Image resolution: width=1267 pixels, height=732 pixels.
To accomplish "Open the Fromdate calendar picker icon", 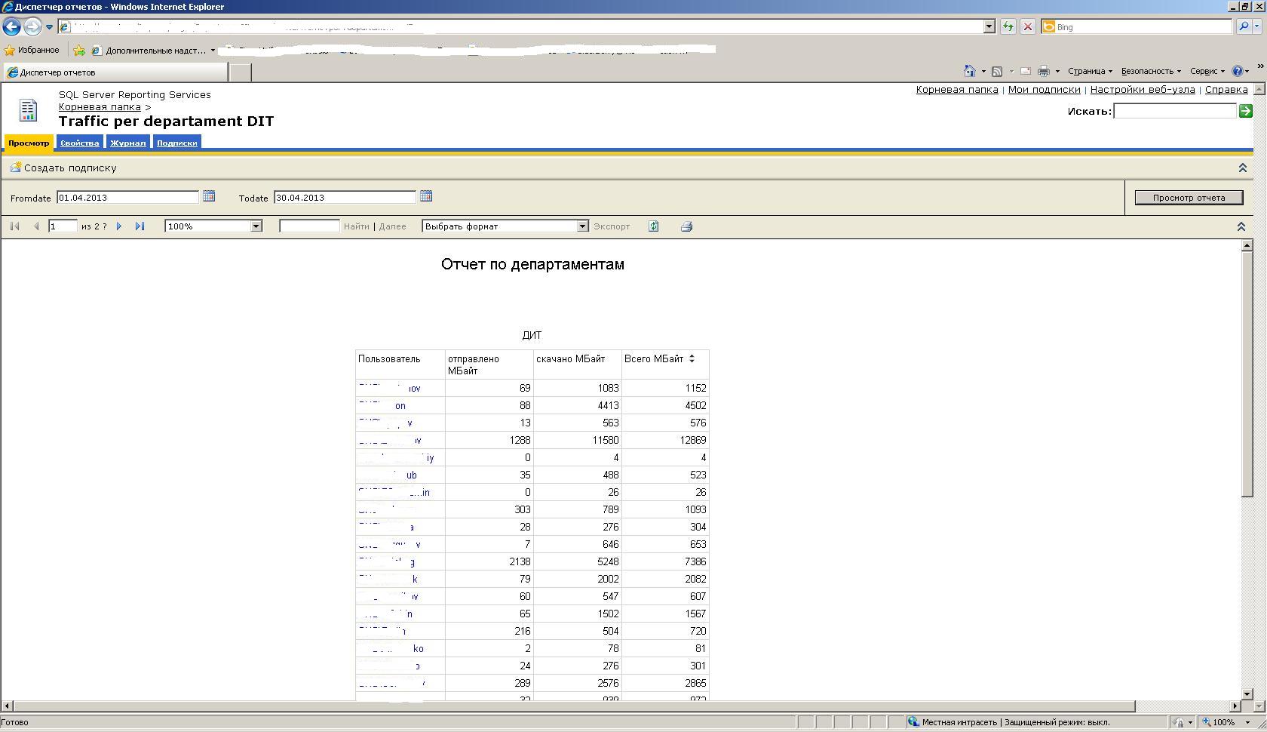I will coord(209,196).
